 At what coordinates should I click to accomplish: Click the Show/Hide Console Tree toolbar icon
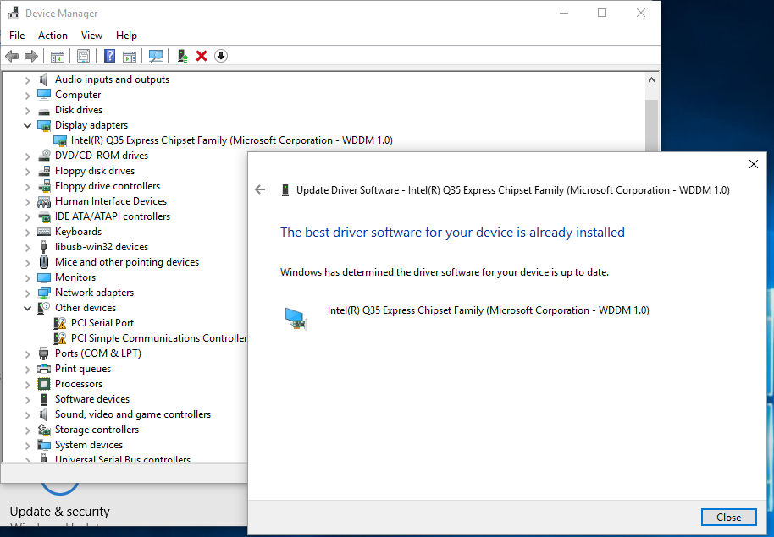58,56
